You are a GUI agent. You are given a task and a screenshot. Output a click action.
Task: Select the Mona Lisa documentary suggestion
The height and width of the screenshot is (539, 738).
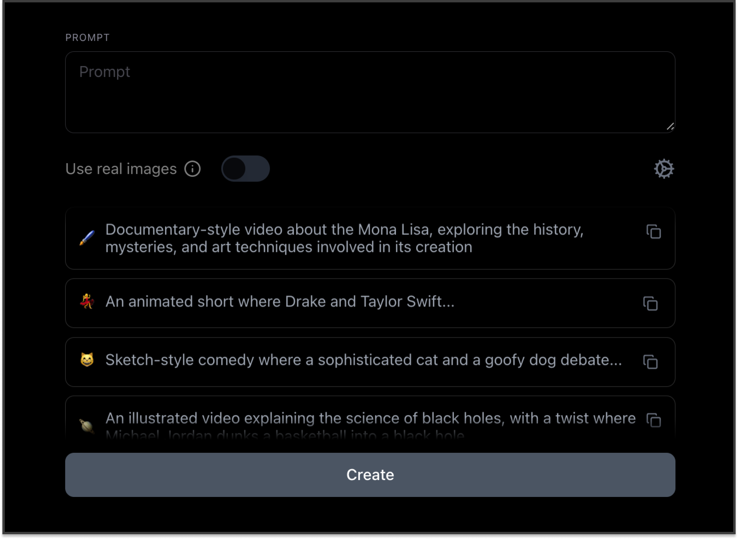344,238
